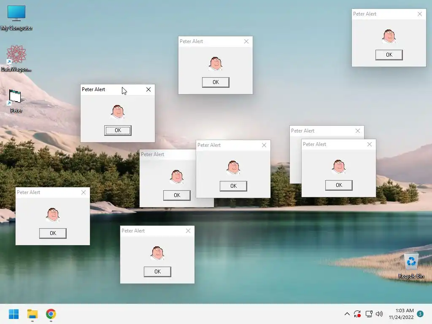This screenshot has height=324, width=432.
Task: Click the Peter face in the bottom-left alert
Action: 53,215
